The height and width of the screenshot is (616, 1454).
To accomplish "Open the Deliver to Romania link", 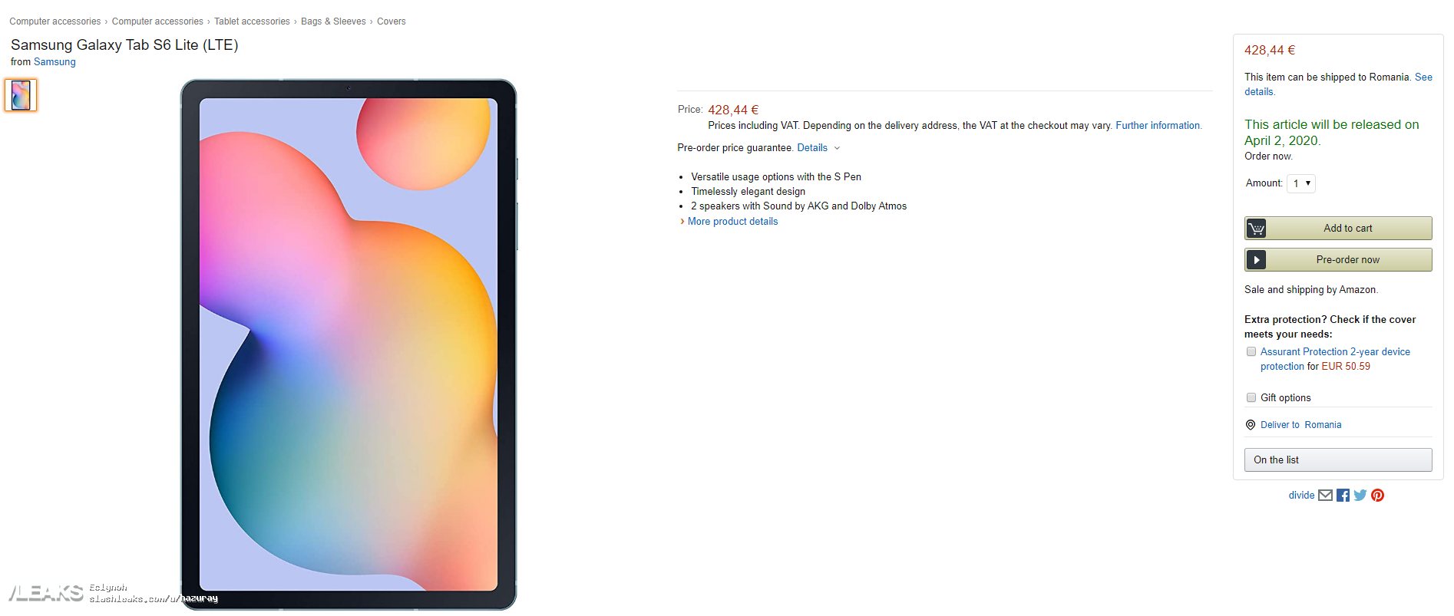I will point(1301,425).
